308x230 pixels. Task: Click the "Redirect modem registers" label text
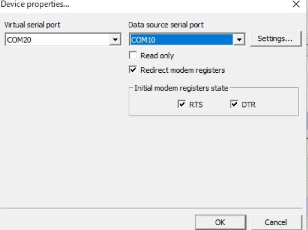tap(183, 71)
